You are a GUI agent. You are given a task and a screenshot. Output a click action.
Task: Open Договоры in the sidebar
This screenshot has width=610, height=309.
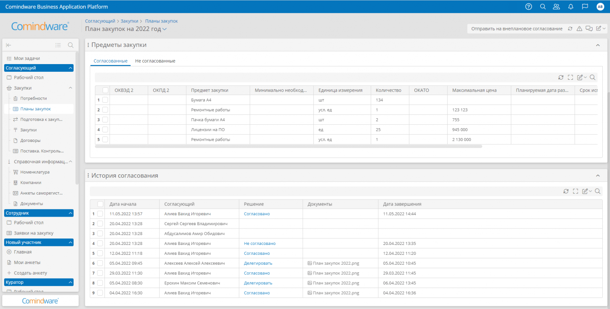[30, 140]
